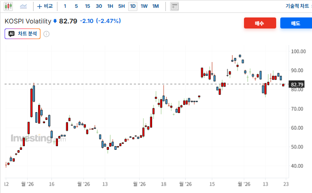Select the candlestick chart type icon
Image resolution: width=312 pixels, height=193 pixels.
[8, 6]
